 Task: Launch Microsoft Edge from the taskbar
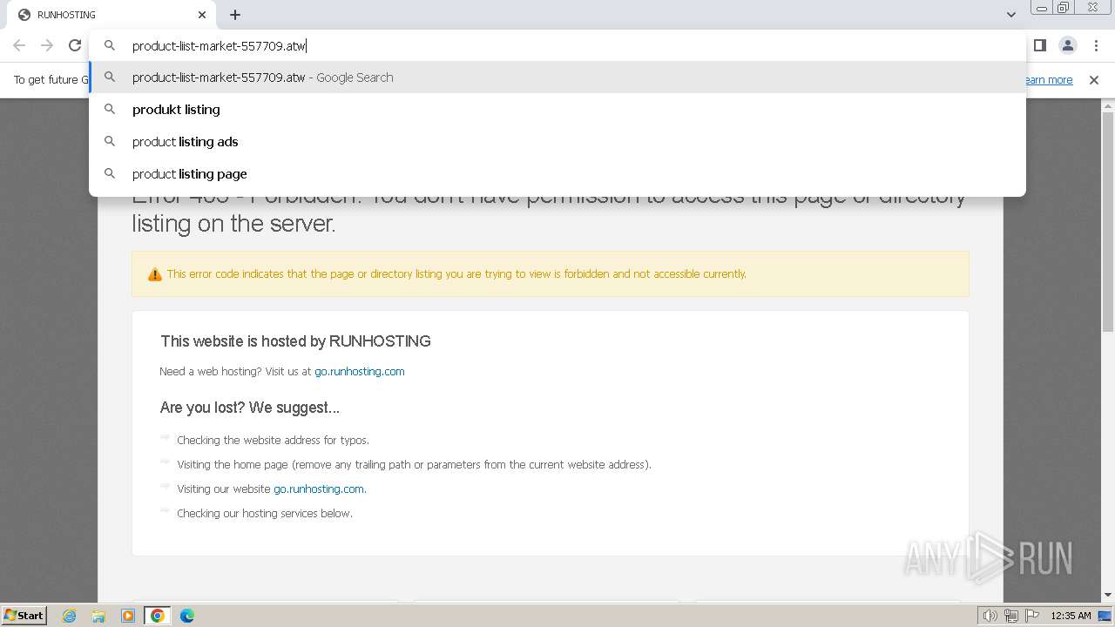pos(187,616)
